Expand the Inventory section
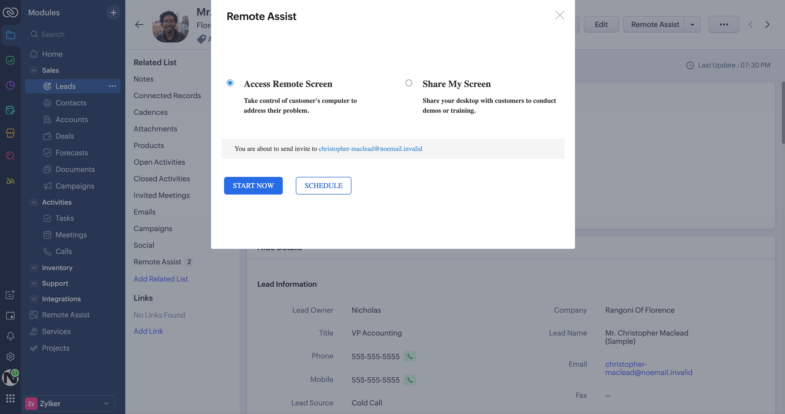 point(34,268)
